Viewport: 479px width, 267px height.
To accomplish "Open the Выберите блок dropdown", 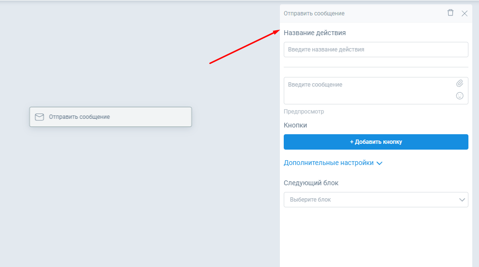I will coord(370,200).
